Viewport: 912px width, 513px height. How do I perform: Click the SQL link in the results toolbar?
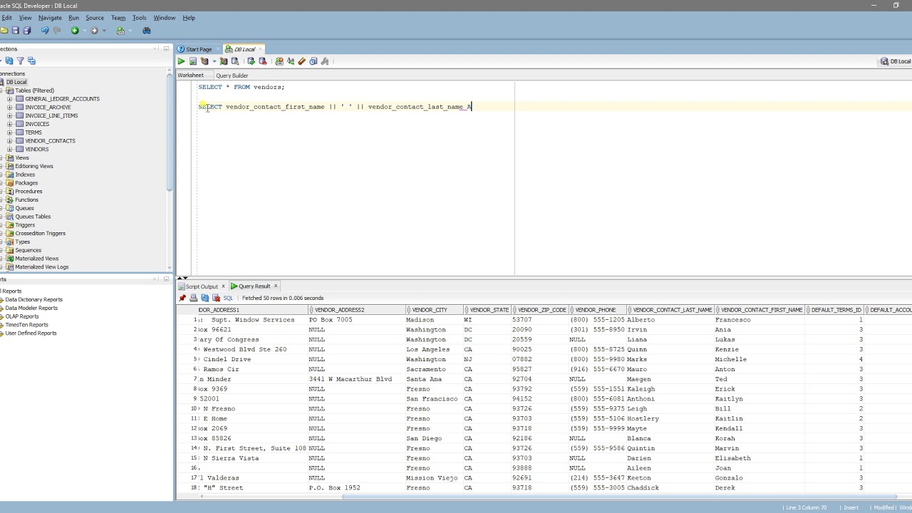click(228, 298)
